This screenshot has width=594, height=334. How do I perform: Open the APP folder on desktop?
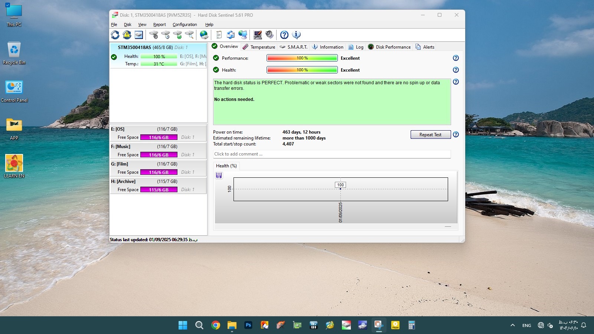pos(14,129)
